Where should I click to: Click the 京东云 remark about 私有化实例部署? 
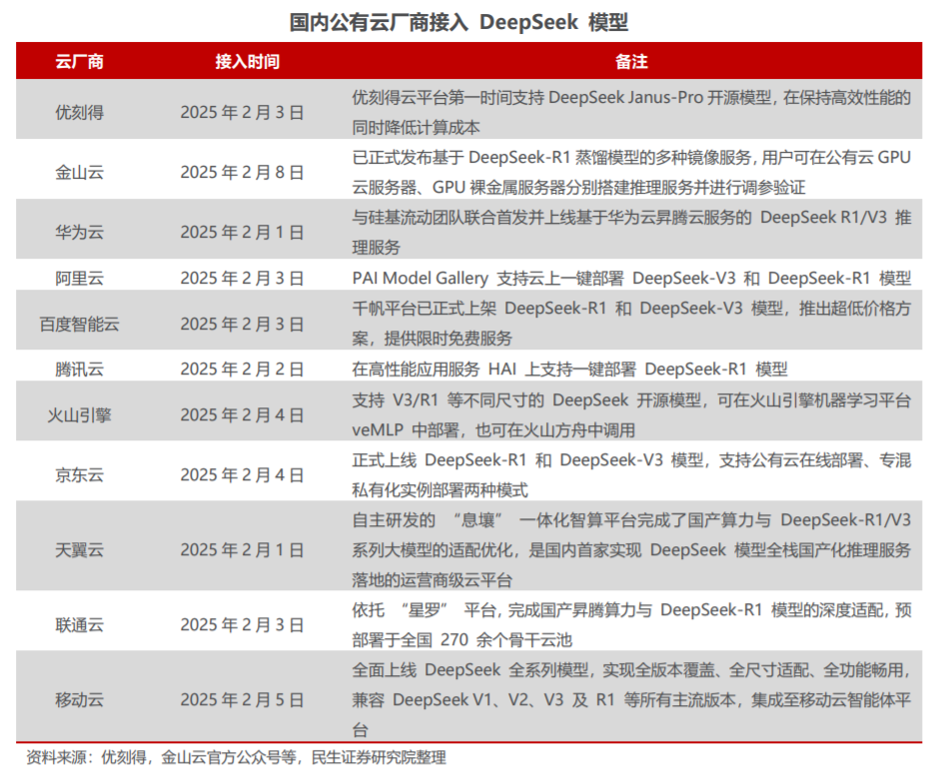click(x=631, y=475)
